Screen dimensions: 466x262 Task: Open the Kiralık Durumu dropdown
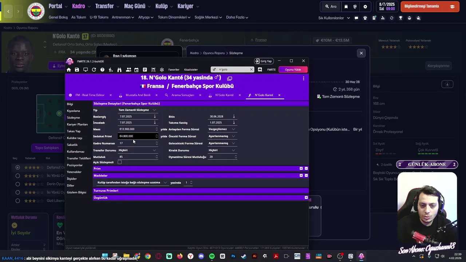pyautogui.click(x=222, y=150)
